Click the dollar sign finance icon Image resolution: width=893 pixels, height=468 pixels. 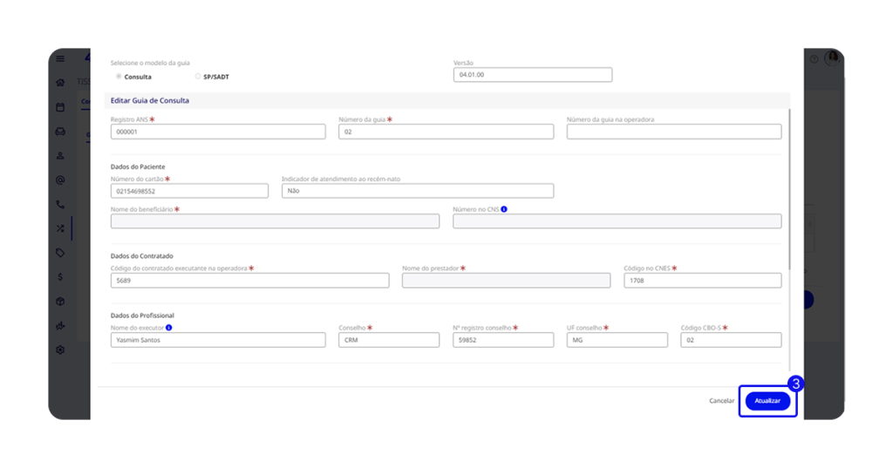[x=60, y=277]
